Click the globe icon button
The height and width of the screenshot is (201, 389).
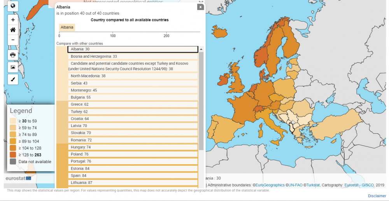point(13,6)
